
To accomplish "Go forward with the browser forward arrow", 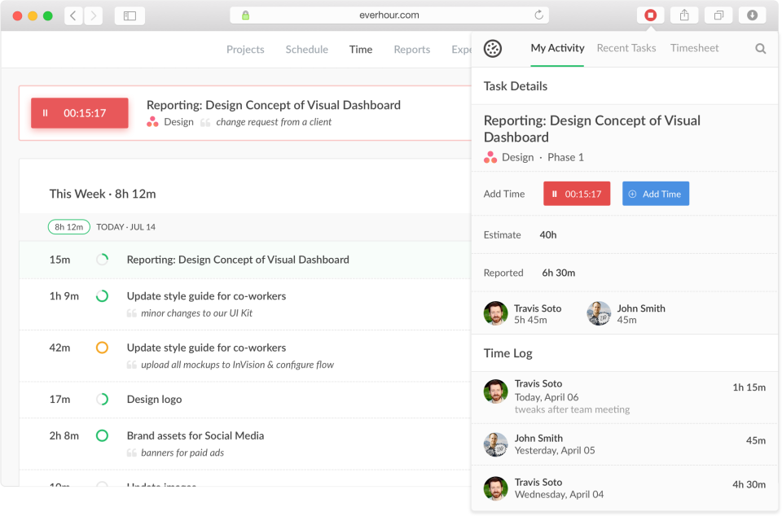I will 93,15.
